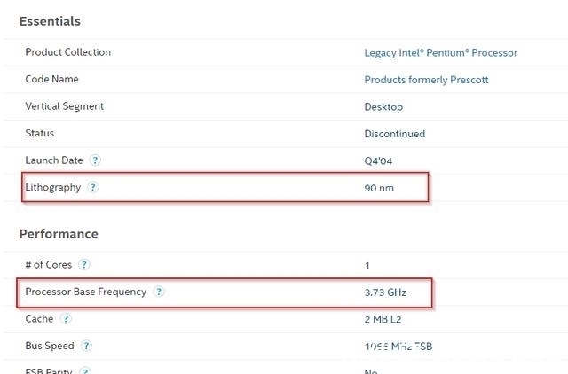Follow the Products formerly Prescott link
Image resolution: width=568 pixels, height=374 pixels.
click(426, 80)
